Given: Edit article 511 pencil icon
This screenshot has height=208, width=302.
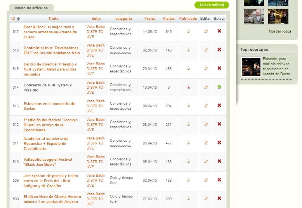Looking at the screenshot, I should 206,143.
